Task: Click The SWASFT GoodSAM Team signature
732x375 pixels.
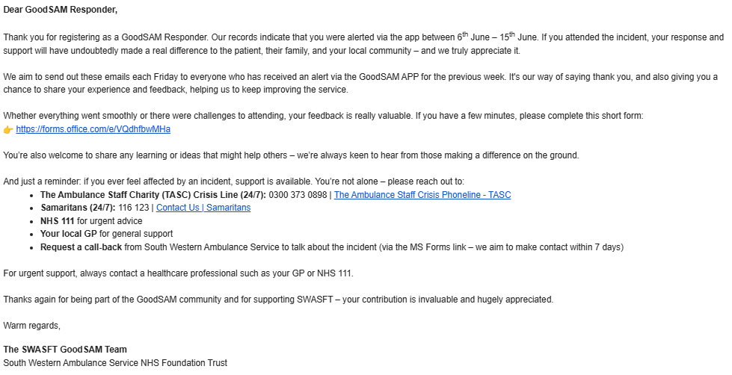Action: pyautogui.click(x=65, y=350)
